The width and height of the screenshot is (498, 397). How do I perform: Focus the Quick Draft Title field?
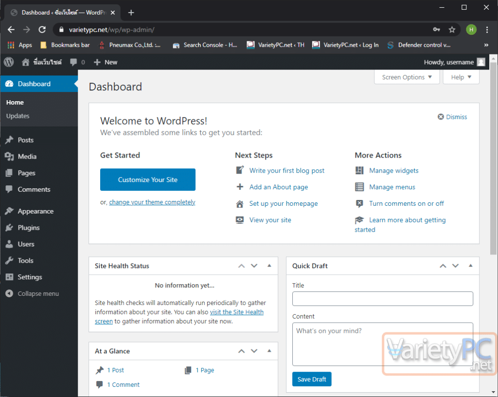click(x=382, y=299)
